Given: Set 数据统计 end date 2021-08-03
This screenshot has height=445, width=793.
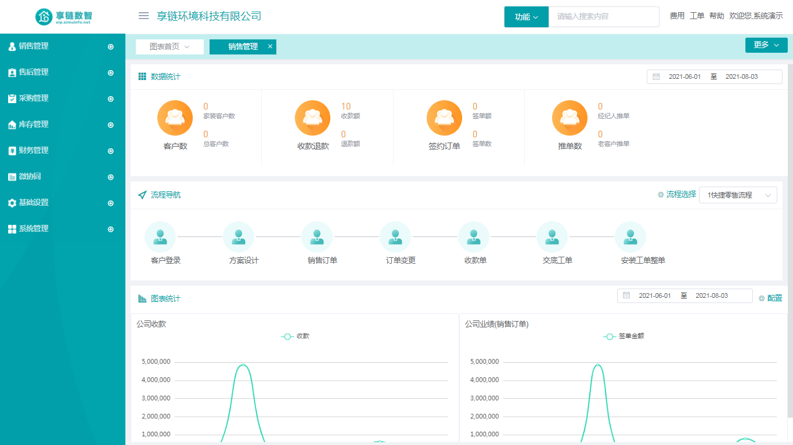Looking at the screenshot, I should tap(741, 76).
